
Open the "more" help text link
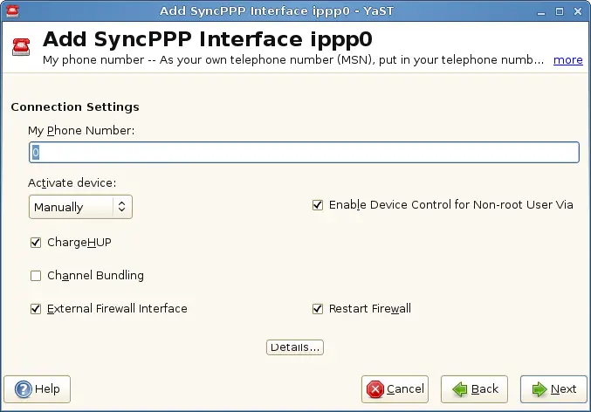tap(567, 60)
